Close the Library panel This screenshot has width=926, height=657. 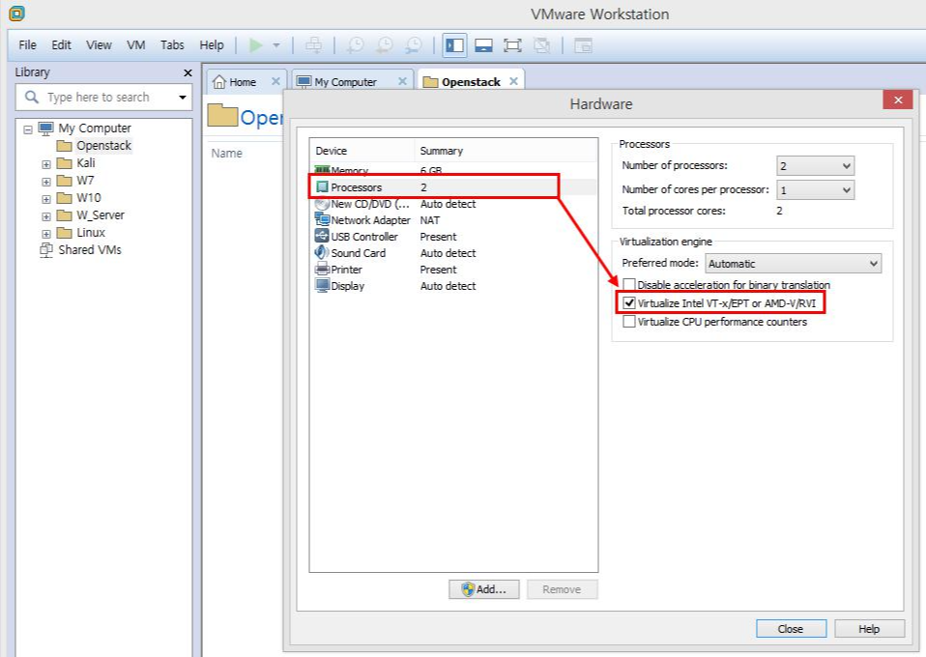click(x=188, y=72)
